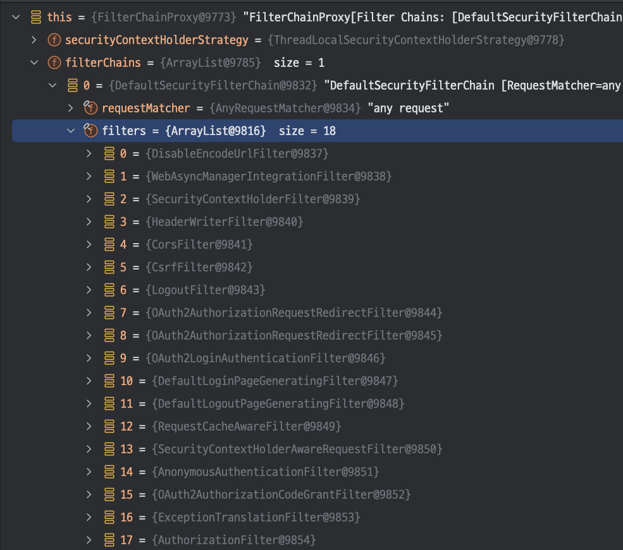The width and height of the screenshot is (623, 550).
Task: Expand DefaultLoginPageGeneratingFilter entry
Action: point(89,381)
